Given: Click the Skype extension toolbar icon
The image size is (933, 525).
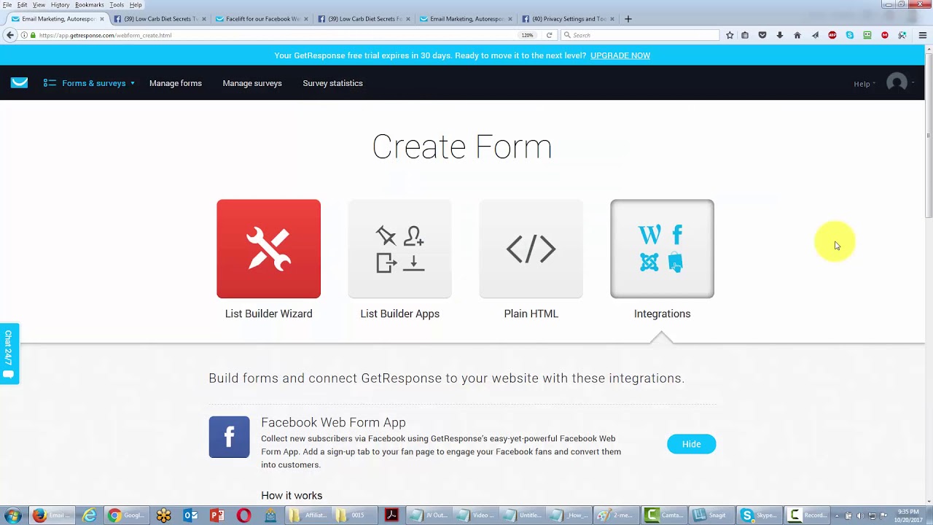Looking at the screenshot, I should pos(849,35).
